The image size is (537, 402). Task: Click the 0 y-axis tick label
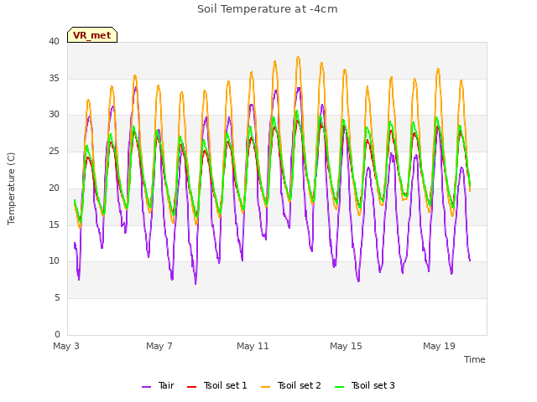coord(57,334)
